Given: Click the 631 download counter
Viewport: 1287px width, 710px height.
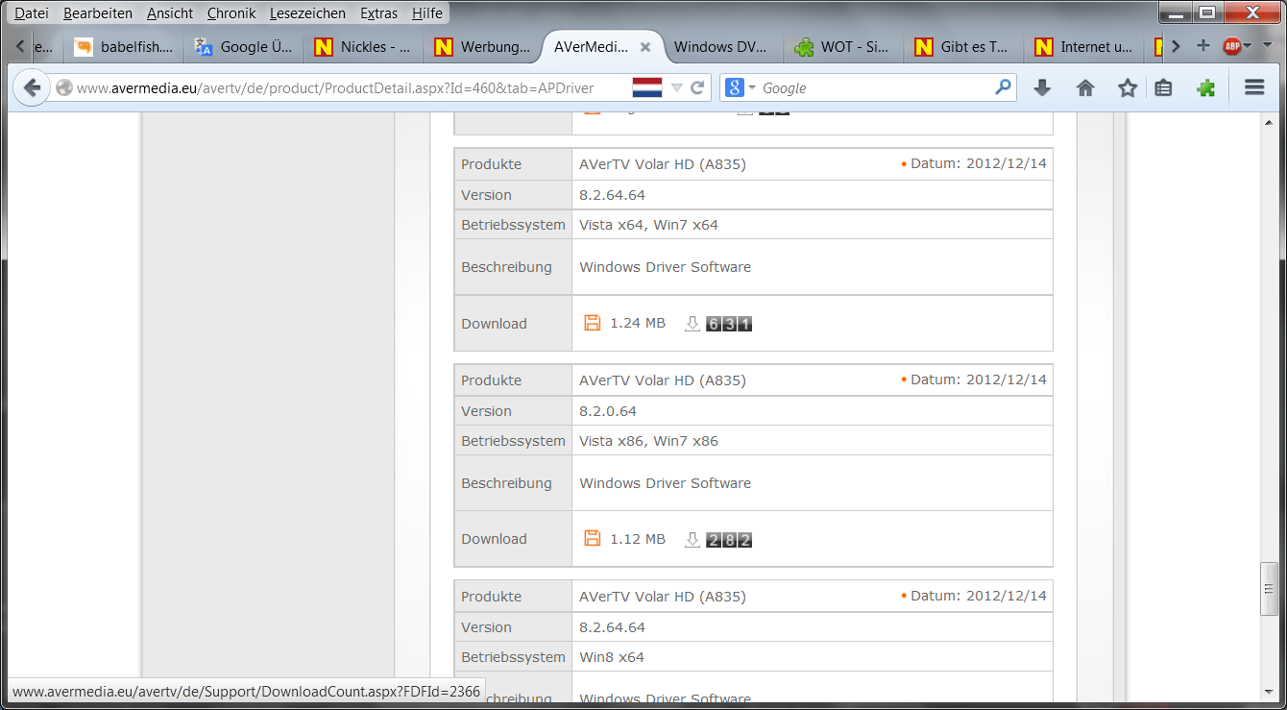Looking at the screenshot, I should click(729, 324).
